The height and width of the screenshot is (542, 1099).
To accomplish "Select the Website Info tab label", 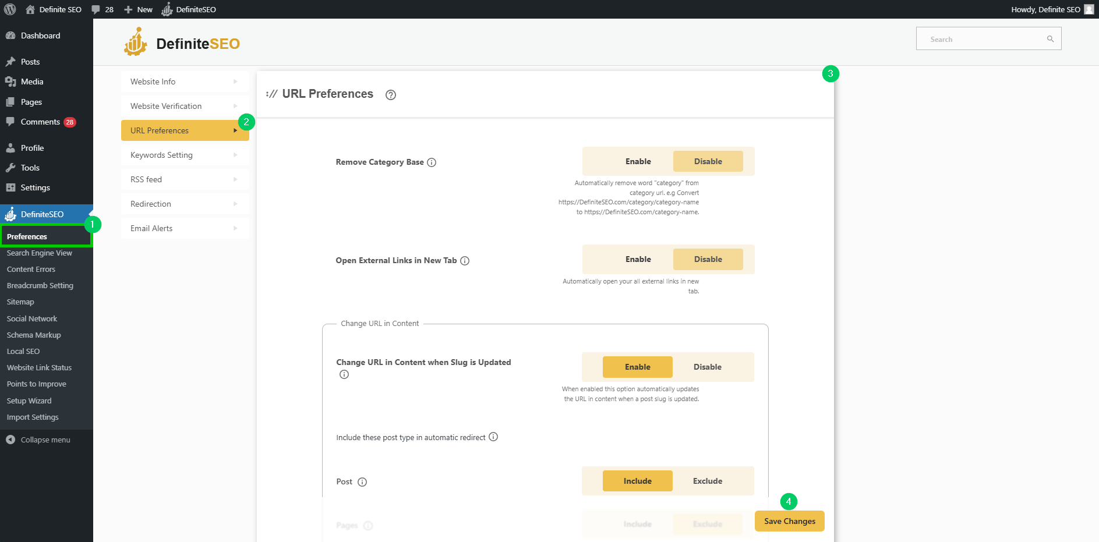I will (153, 82).
